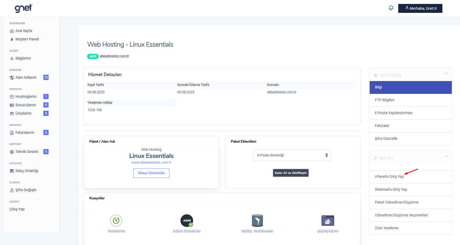The image size is (460, 245).
Task: Click the Ürünlerim box icon
Action: (12, 114)
